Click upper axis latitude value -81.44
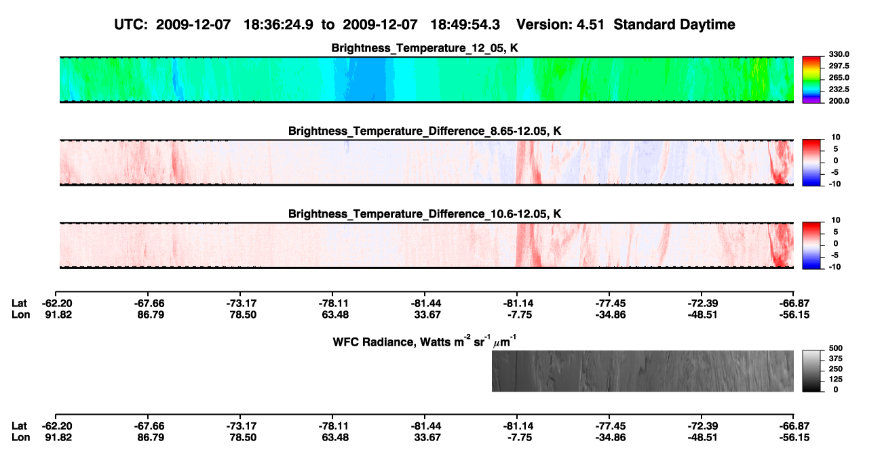 425,303
